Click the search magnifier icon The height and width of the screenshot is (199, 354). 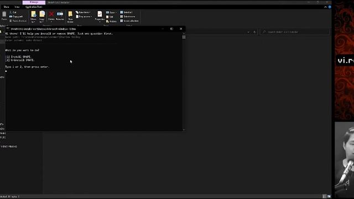coord(264,32)
